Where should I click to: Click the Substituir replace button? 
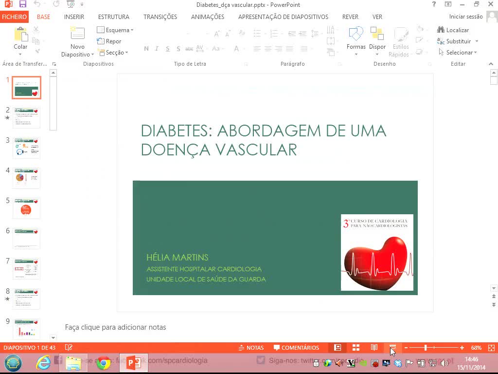(454, 41)
